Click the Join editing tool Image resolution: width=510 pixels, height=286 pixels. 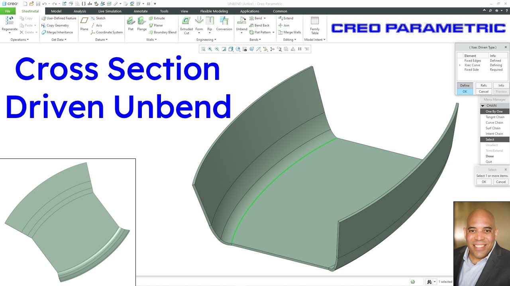284,25
